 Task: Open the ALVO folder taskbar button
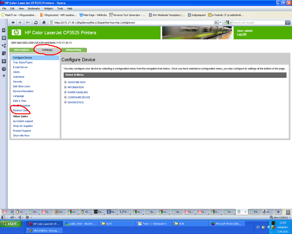118,224
